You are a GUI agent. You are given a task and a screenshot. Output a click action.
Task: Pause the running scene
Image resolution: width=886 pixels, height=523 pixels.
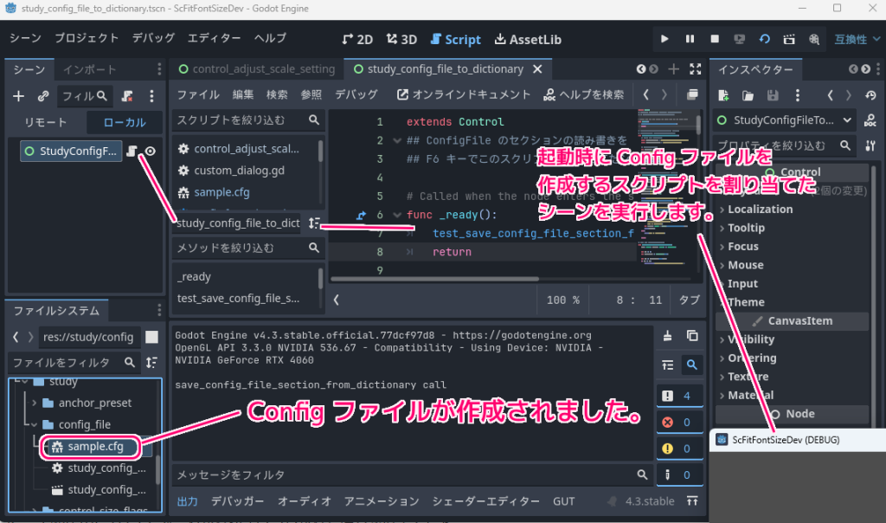pos(688,39)
